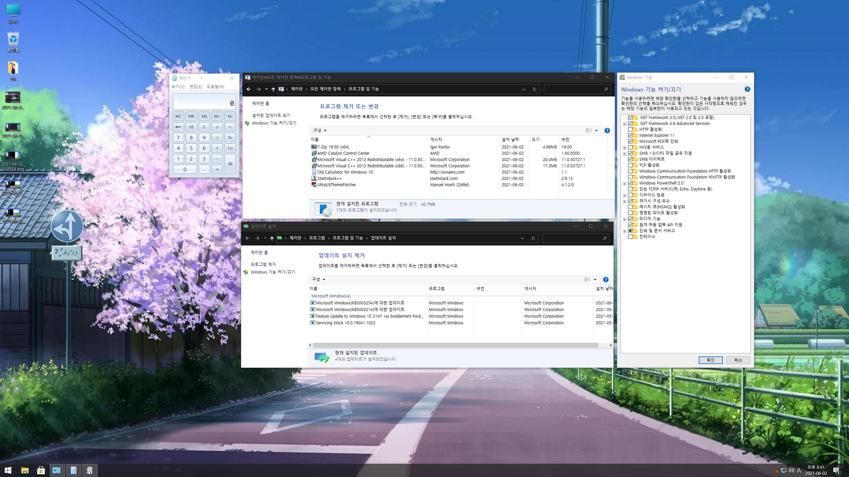Refresh the Programs and Features address bar
Image resolution: width=849 pixels, height=477 pixels.
[x=534, y=89]
